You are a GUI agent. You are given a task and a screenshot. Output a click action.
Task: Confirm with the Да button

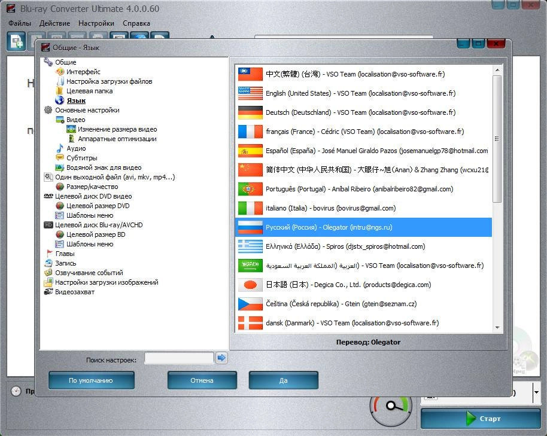(x=283, y=380)
